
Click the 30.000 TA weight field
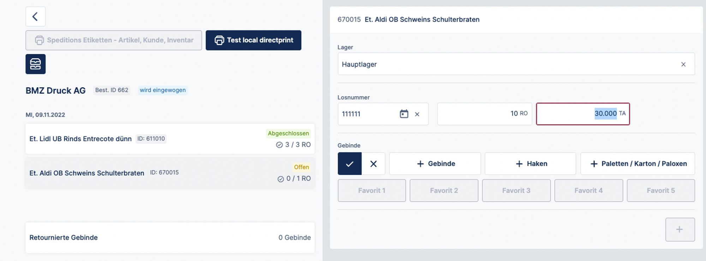(x=579, y=114)
